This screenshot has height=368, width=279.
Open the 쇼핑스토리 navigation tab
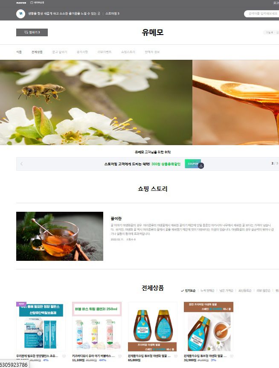[x=128, y=52]
